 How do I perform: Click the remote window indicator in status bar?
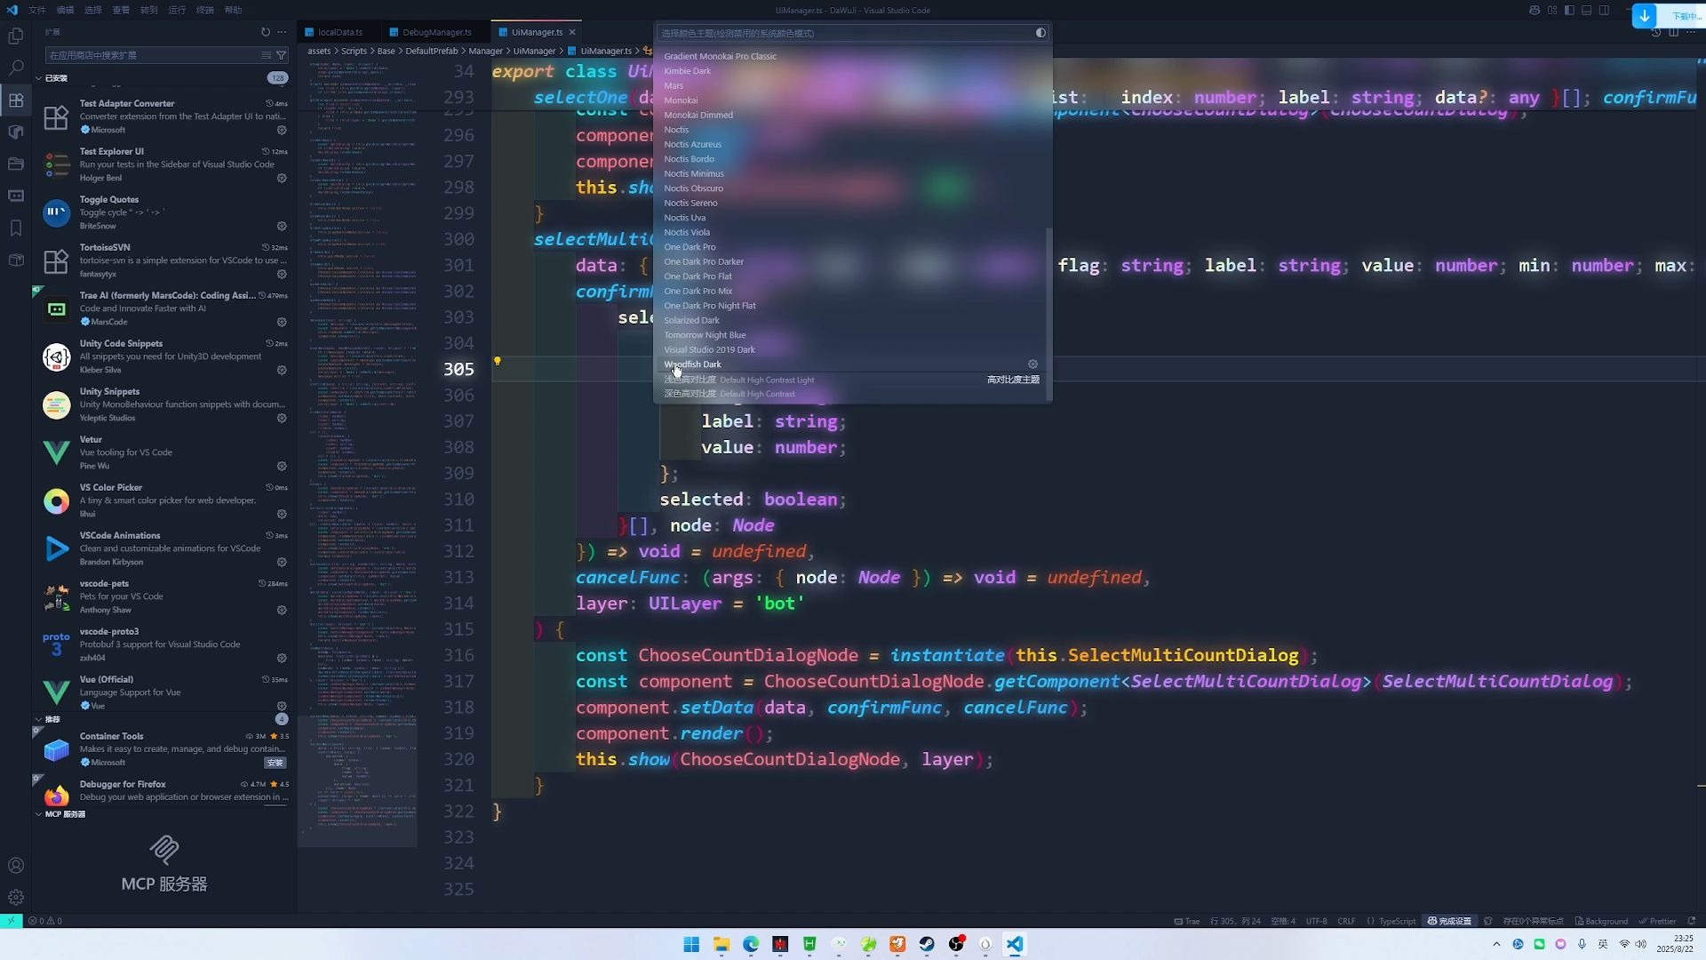11,921
